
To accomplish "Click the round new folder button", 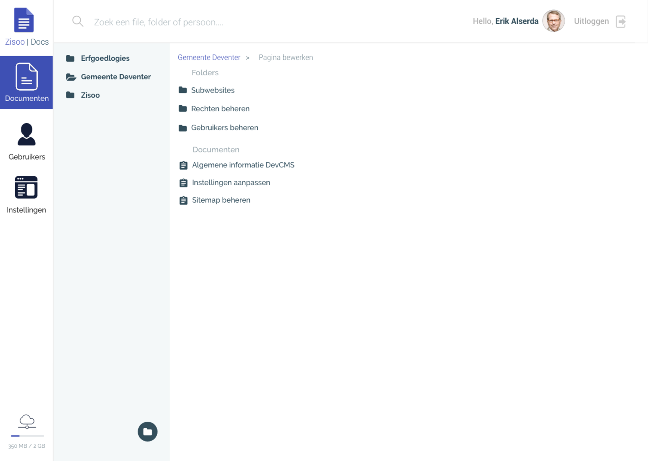I will point(147,432).
